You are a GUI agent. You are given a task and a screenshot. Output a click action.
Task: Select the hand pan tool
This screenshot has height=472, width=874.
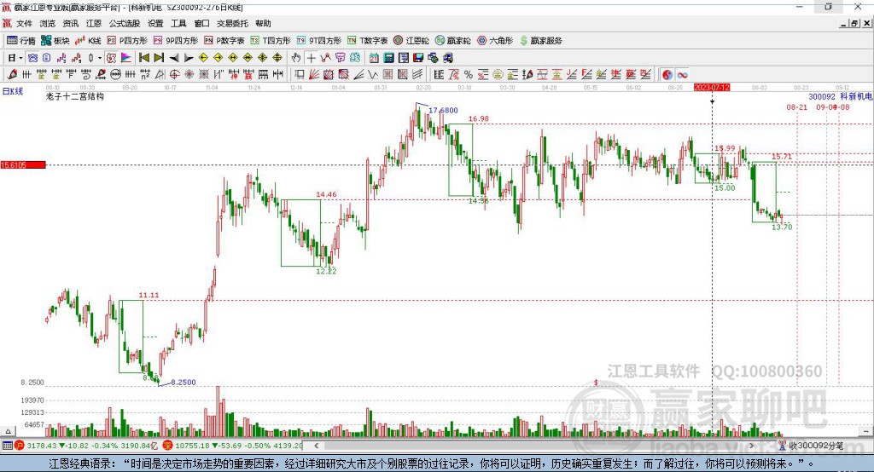(x=296, y=58)
